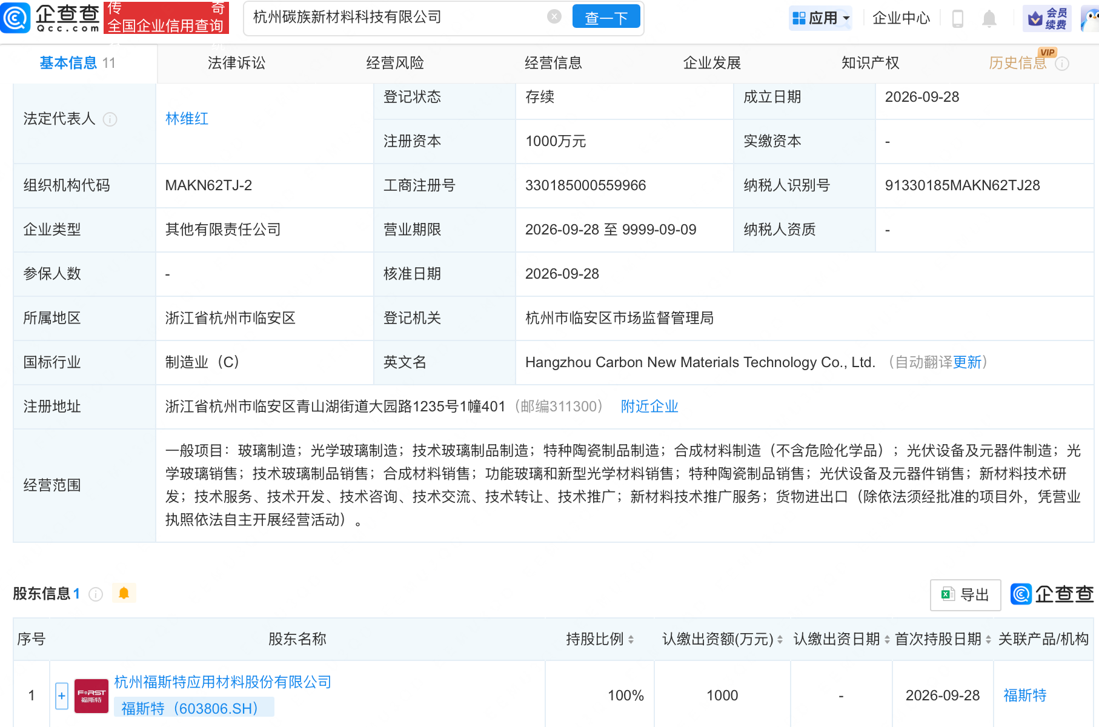
Task: Switch to 经营风险 tab
Action: pyautogui.click(x=395, y=63)
